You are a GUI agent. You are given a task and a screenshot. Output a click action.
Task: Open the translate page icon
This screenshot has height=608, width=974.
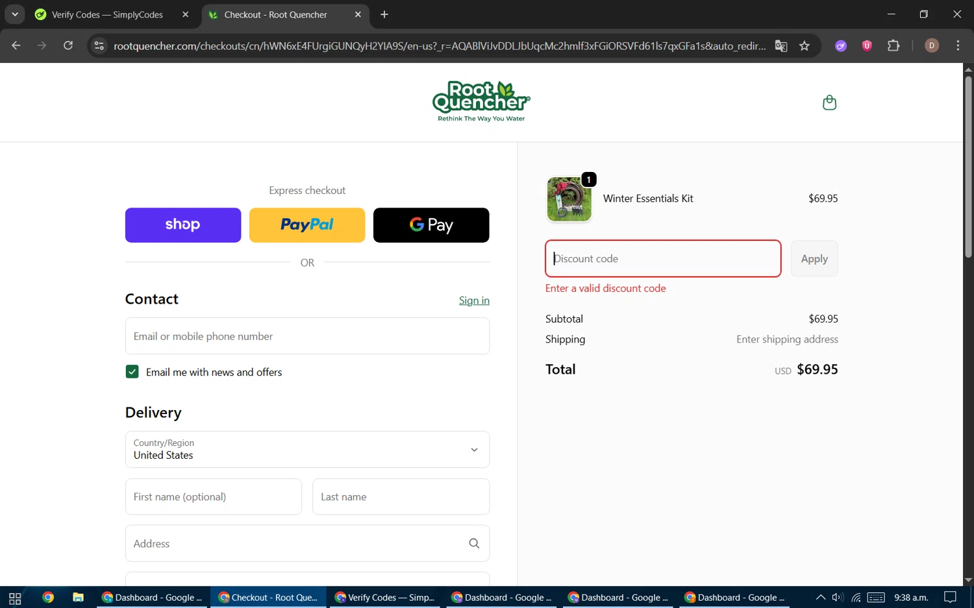[x=781, y=45]
